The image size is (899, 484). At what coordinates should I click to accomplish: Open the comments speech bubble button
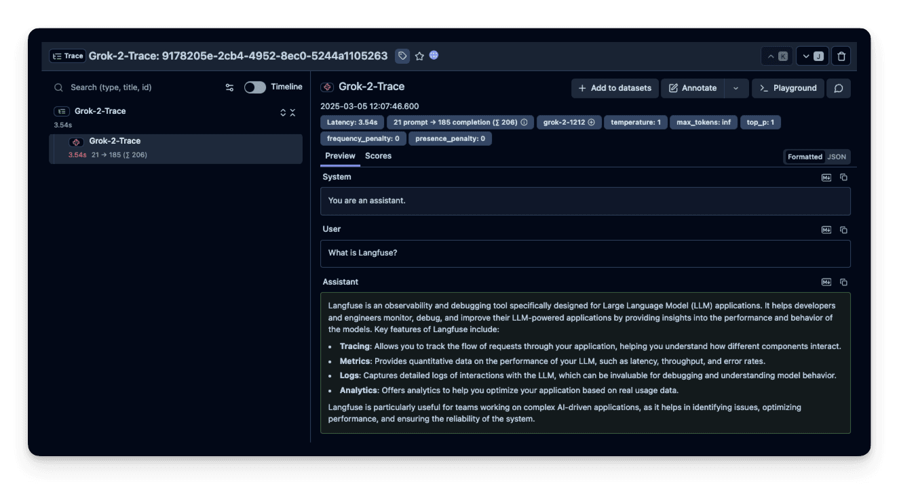839,88
